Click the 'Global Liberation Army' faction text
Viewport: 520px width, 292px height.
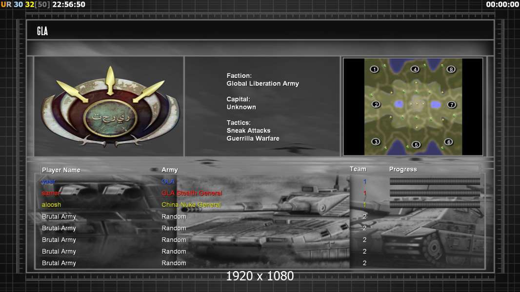[262, 84]
